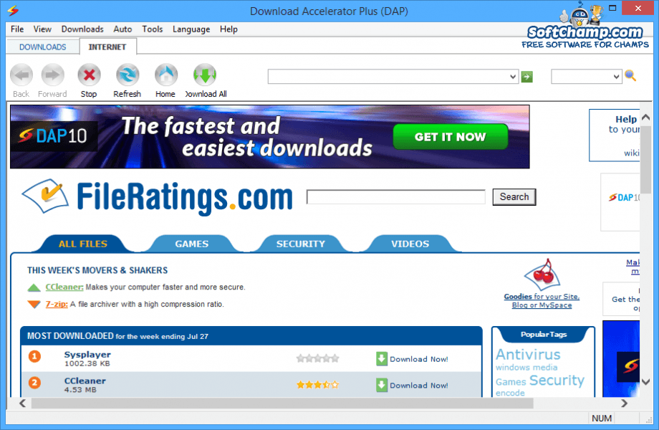Click the Security popular tag
Screen dimensions: 659x430
557,380
